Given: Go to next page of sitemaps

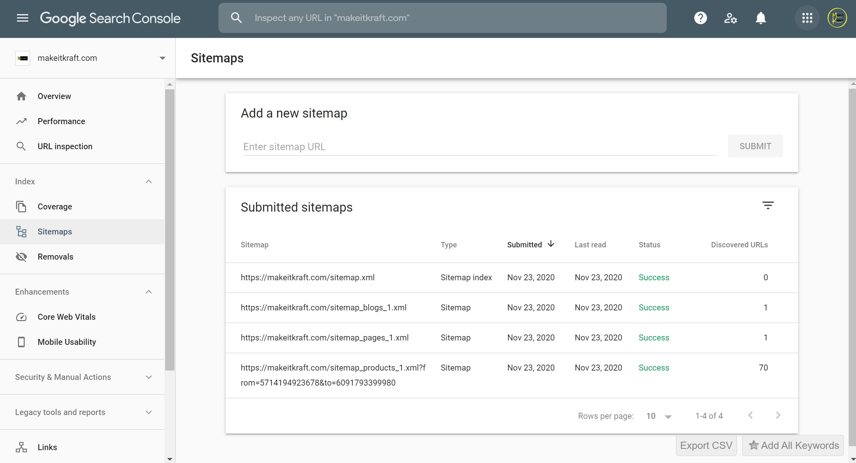Looking at the screenshot, I should click(x=778, y=415).
